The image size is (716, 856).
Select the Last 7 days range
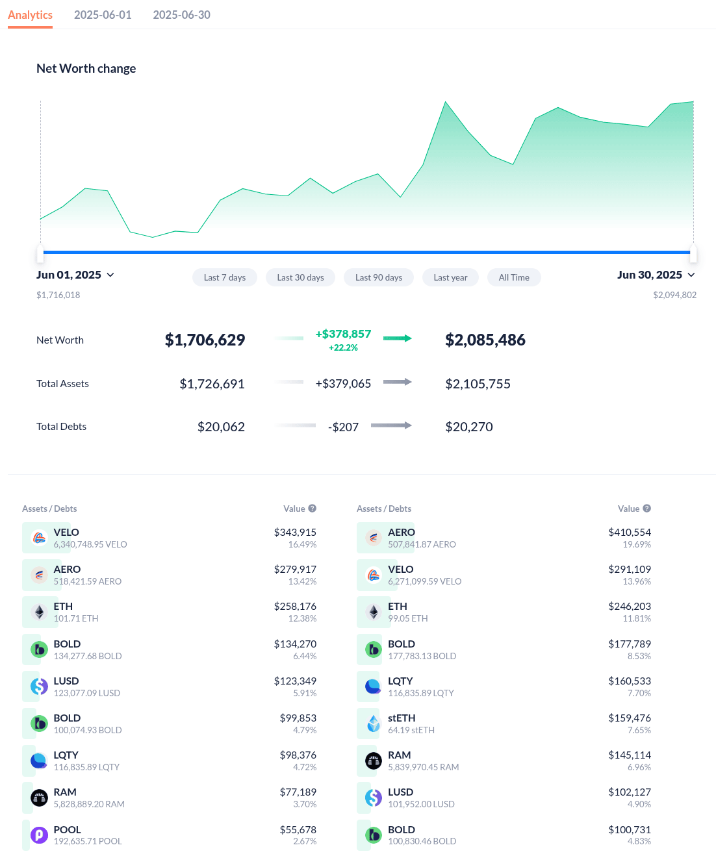coord(225,277)
